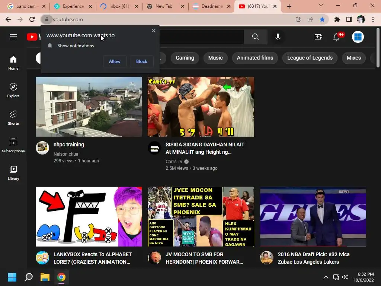This screenshot has height=286, width=381.
Task: Open Windows taskbar search
Action: point(29,277)
